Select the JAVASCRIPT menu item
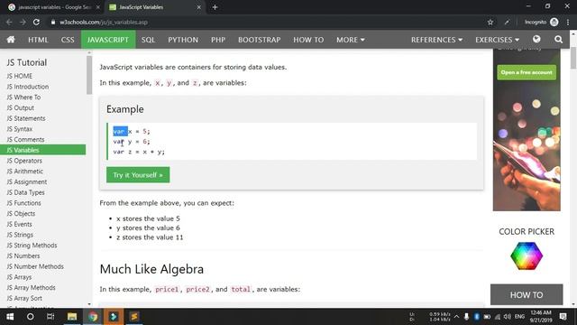 pyautogui.click(x=108, y=40)
